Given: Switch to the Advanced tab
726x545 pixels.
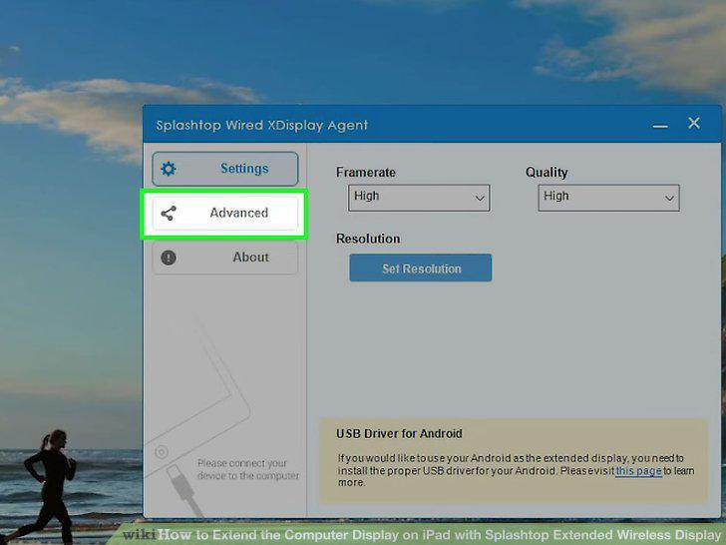Looking at the screenshot, I should pos(225,214).
